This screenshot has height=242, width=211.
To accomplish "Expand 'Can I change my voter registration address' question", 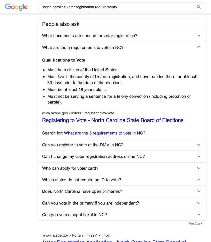I will 93,156.
